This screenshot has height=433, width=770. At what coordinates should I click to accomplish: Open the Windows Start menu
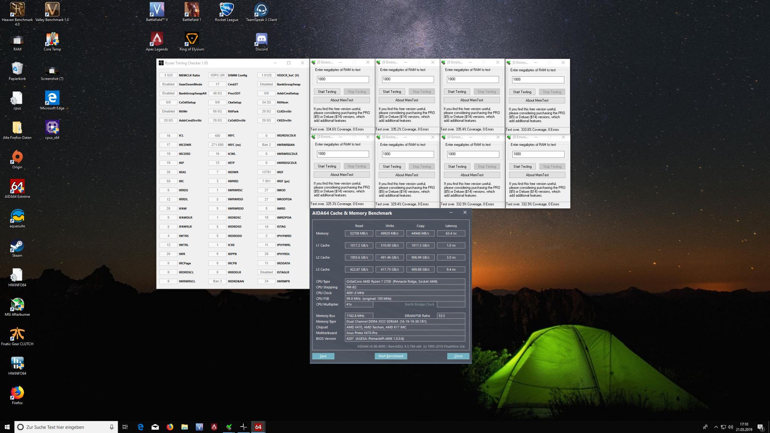[x=7, y=427]
